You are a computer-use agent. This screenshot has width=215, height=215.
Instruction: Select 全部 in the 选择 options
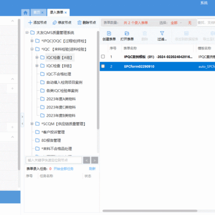click(174, 23)
